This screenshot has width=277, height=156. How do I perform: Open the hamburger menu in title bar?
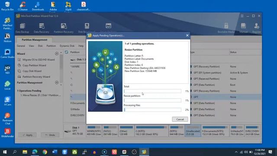tap(242, 16)
